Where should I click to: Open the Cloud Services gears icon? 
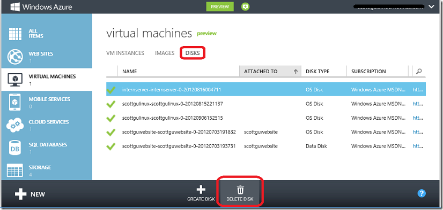[x=16, y=125]
